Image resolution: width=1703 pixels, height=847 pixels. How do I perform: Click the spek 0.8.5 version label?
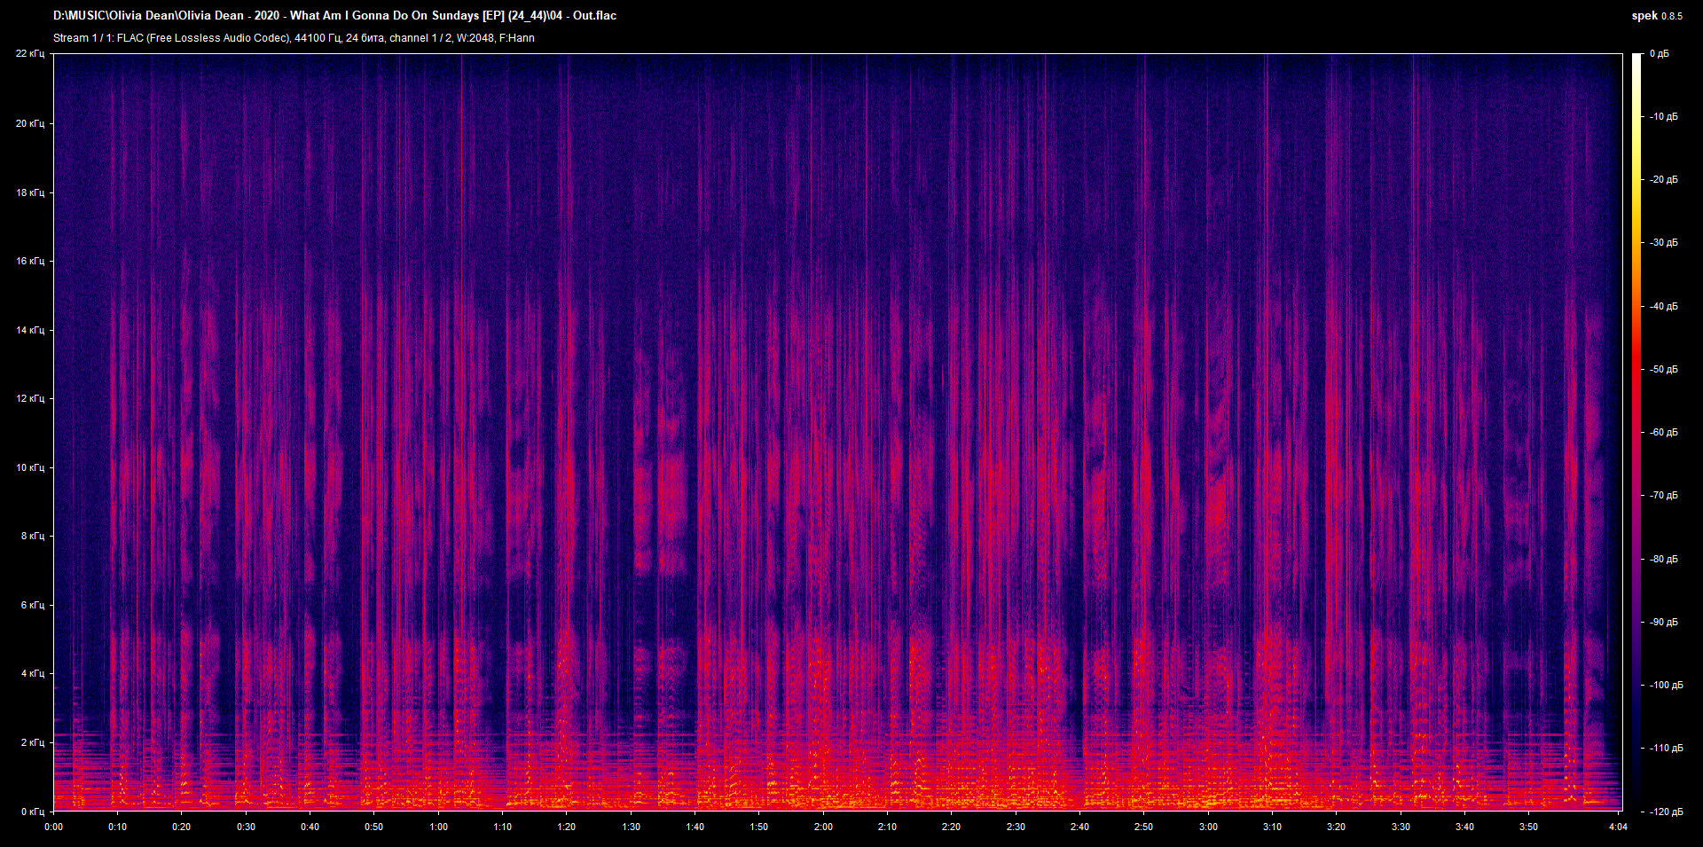pyautogui.click(x=1657, y=16)
